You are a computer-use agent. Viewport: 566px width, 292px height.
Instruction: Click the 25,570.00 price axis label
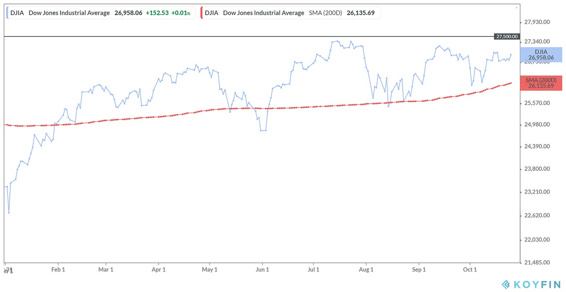pos(537,103)
